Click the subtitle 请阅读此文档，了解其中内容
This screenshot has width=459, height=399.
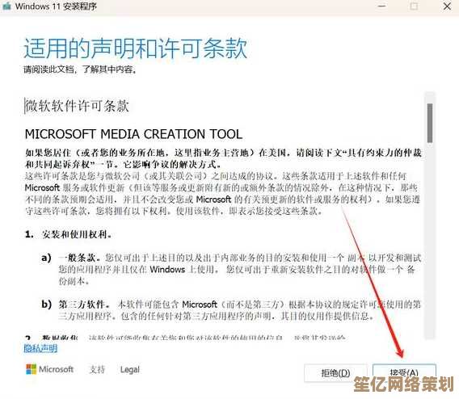80,69
